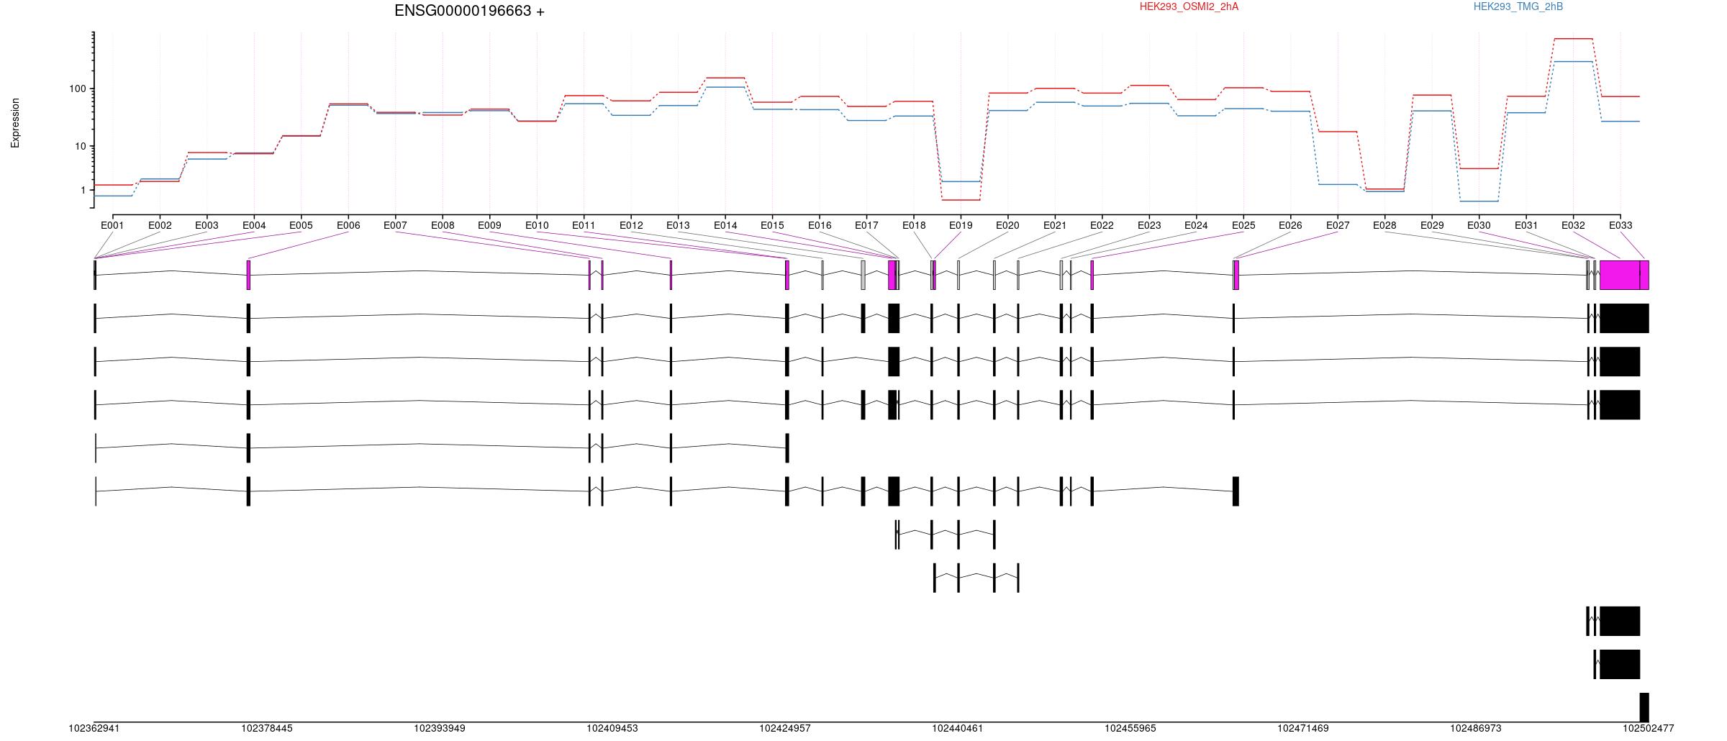The image size is (1727, 741).
Task: Click exon label E030
Action: pos(1479,225)
